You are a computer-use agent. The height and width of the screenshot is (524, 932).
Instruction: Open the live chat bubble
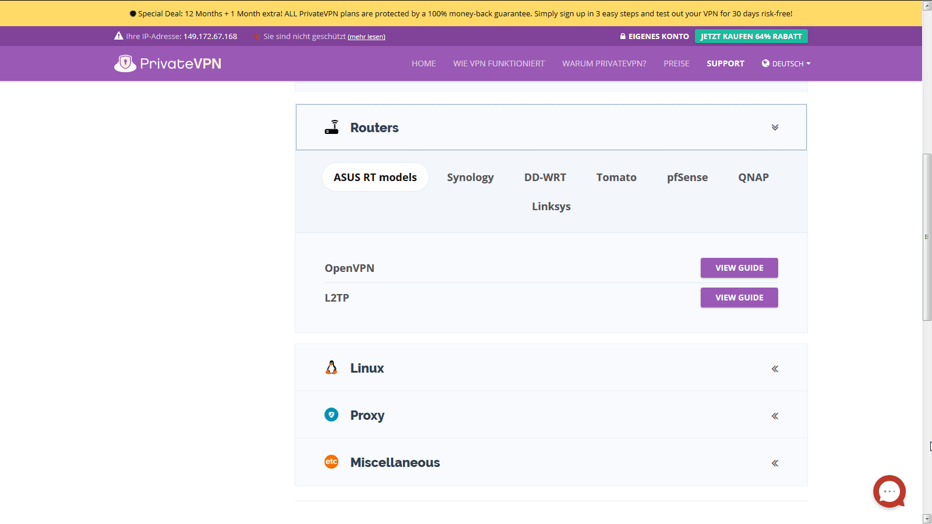pos(889,491)
